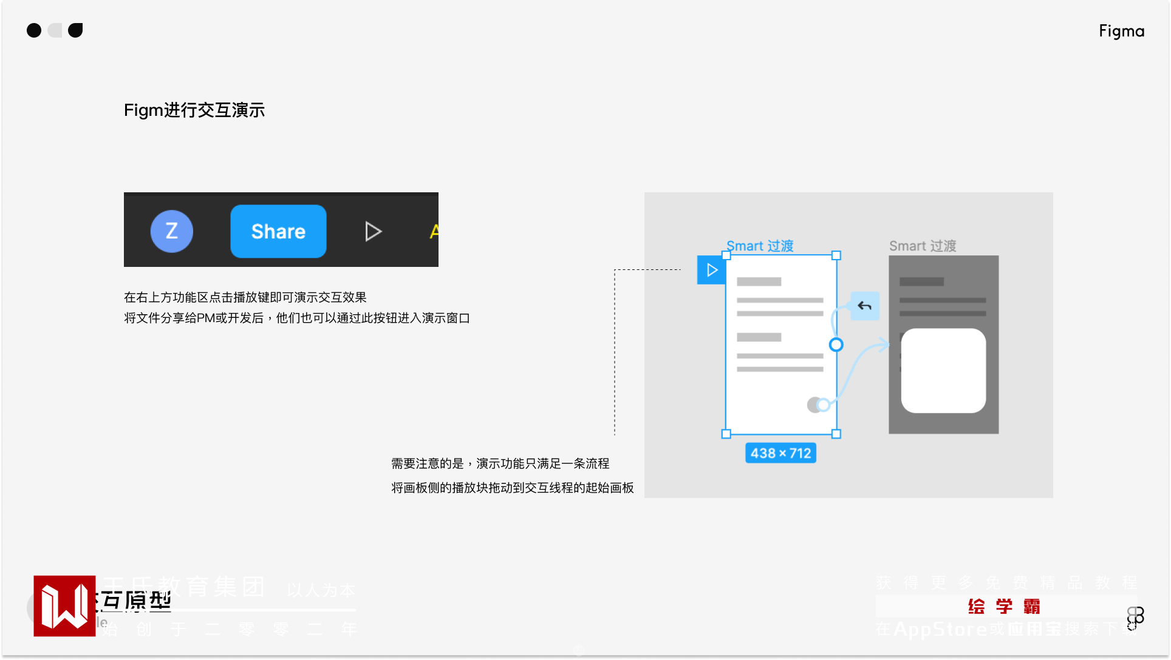1171x660 pixels.
Task: Click the Z user avatar
Action: pos(172,231)
